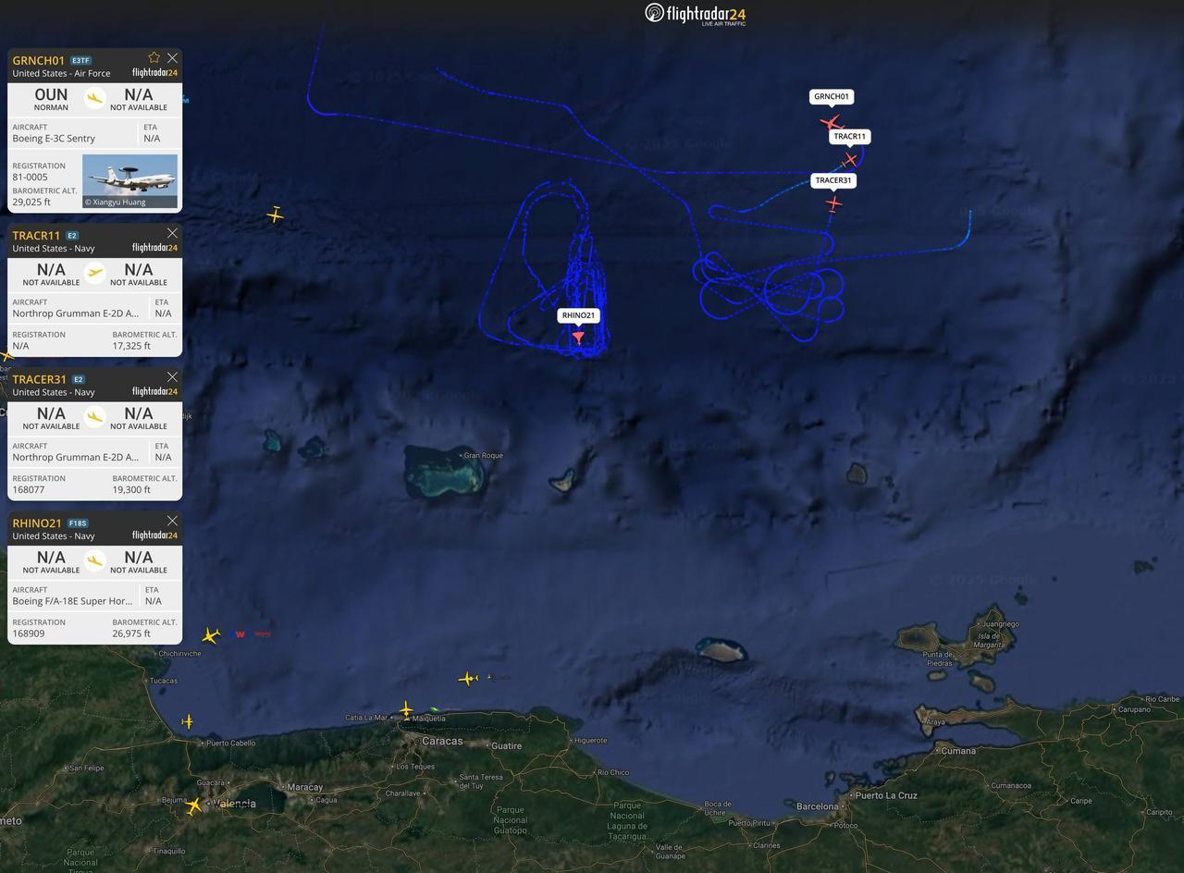Viewport: 1184px width, 873px height.
Task: Click route plane icon in RHINO21 card
Action: point(94,560)
